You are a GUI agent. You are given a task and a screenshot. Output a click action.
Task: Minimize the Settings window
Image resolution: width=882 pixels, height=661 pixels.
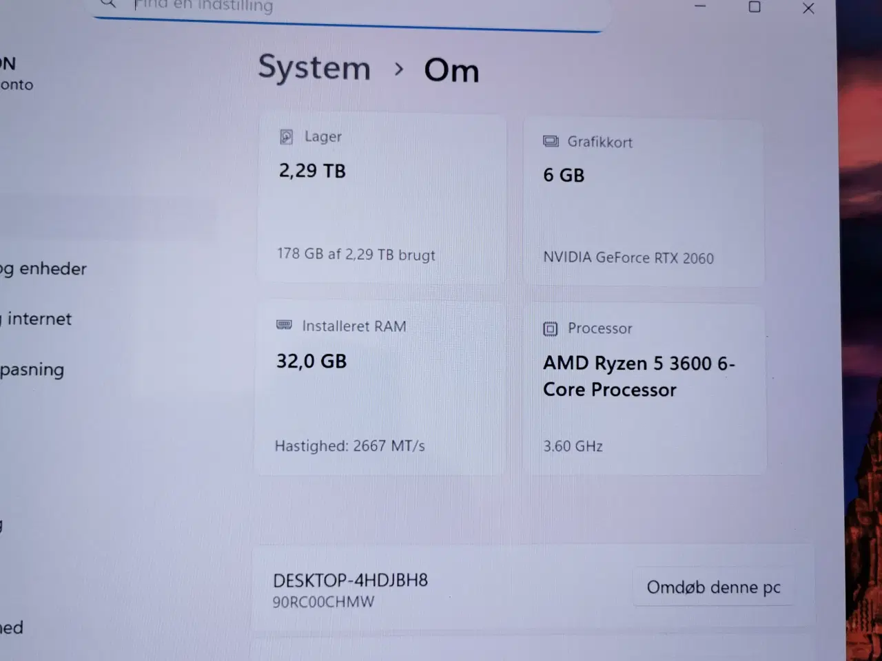pos(700,7)
